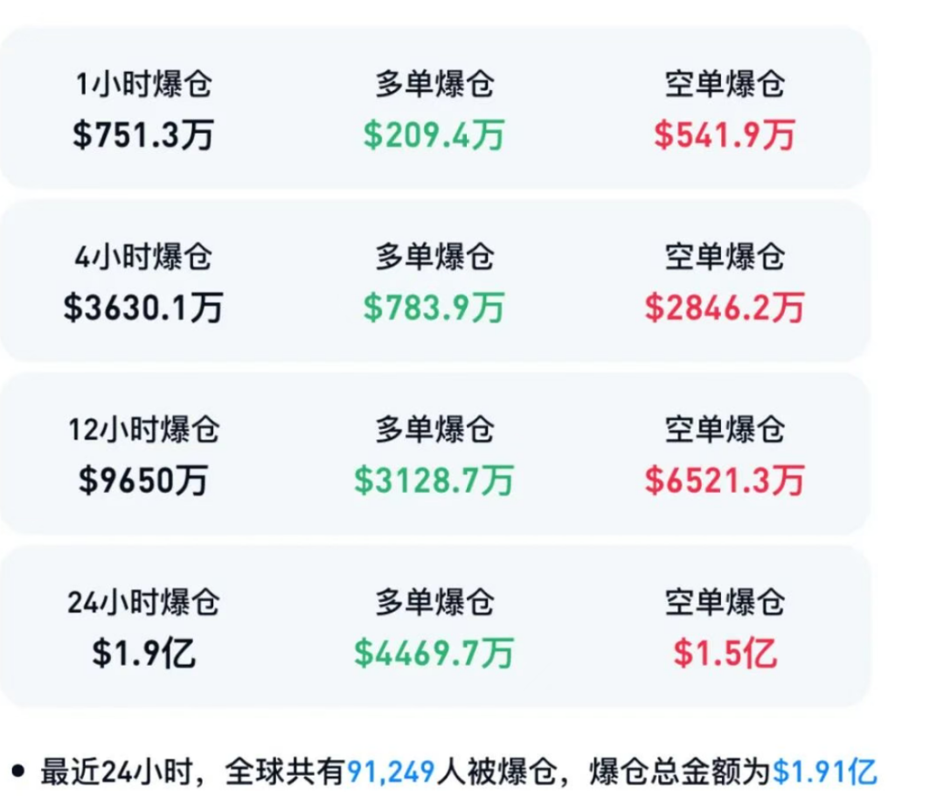Select the $751.3万 one-hour total
944x796 pixels.
point(143,135)
